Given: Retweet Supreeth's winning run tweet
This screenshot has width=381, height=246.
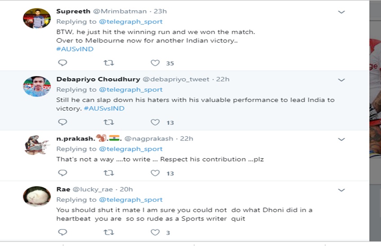Looking at the screenshot, I should point(109,63).
